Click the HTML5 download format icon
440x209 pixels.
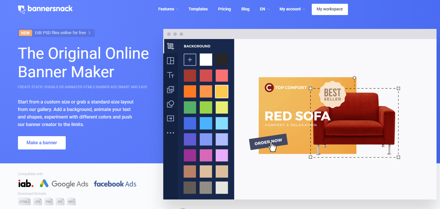(x=24, y=201)
